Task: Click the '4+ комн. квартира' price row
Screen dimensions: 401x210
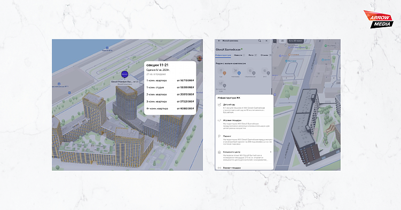Action: [170, 108]
